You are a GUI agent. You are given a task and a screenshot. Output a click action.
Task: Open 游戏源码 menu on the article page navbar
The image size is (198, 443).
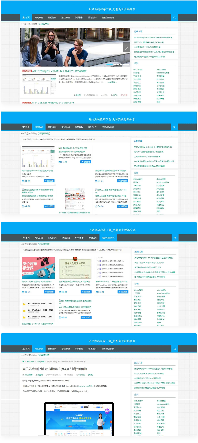point(65,349)
